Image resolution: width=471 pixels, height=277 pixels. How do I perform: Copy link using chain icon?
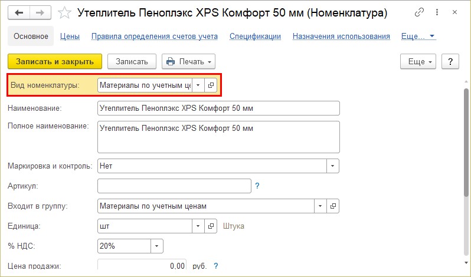point(419,12)
